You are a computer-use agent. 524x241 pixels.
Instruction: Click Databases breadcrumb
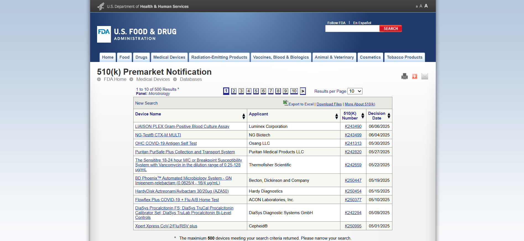(191, 79)
